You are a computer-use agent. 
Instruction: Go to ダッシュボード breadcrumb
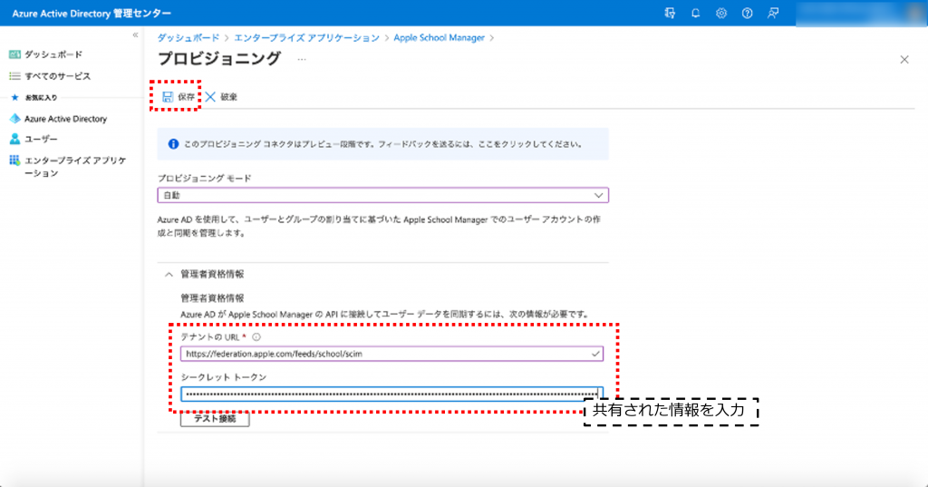point(188,37)
